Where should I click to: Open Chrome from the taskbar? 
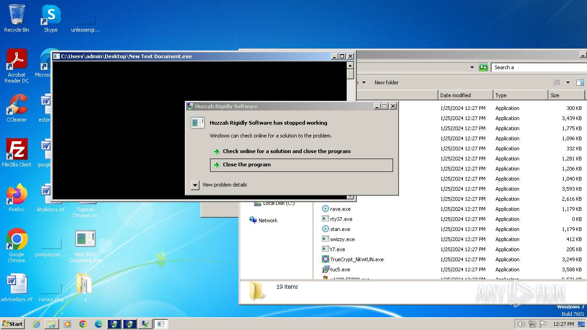click(x=83, y=324)
